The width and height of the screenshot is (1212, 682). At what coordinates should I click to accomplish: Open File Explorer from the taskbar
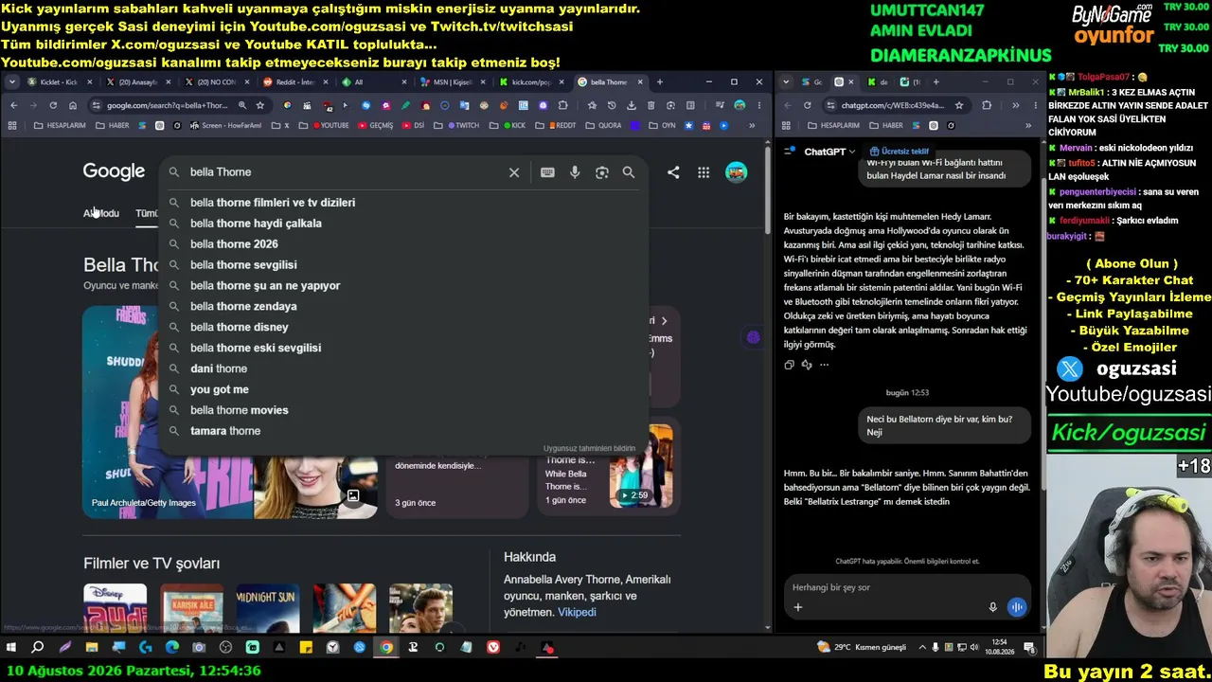pyautogui.click(x=92, y=648)
